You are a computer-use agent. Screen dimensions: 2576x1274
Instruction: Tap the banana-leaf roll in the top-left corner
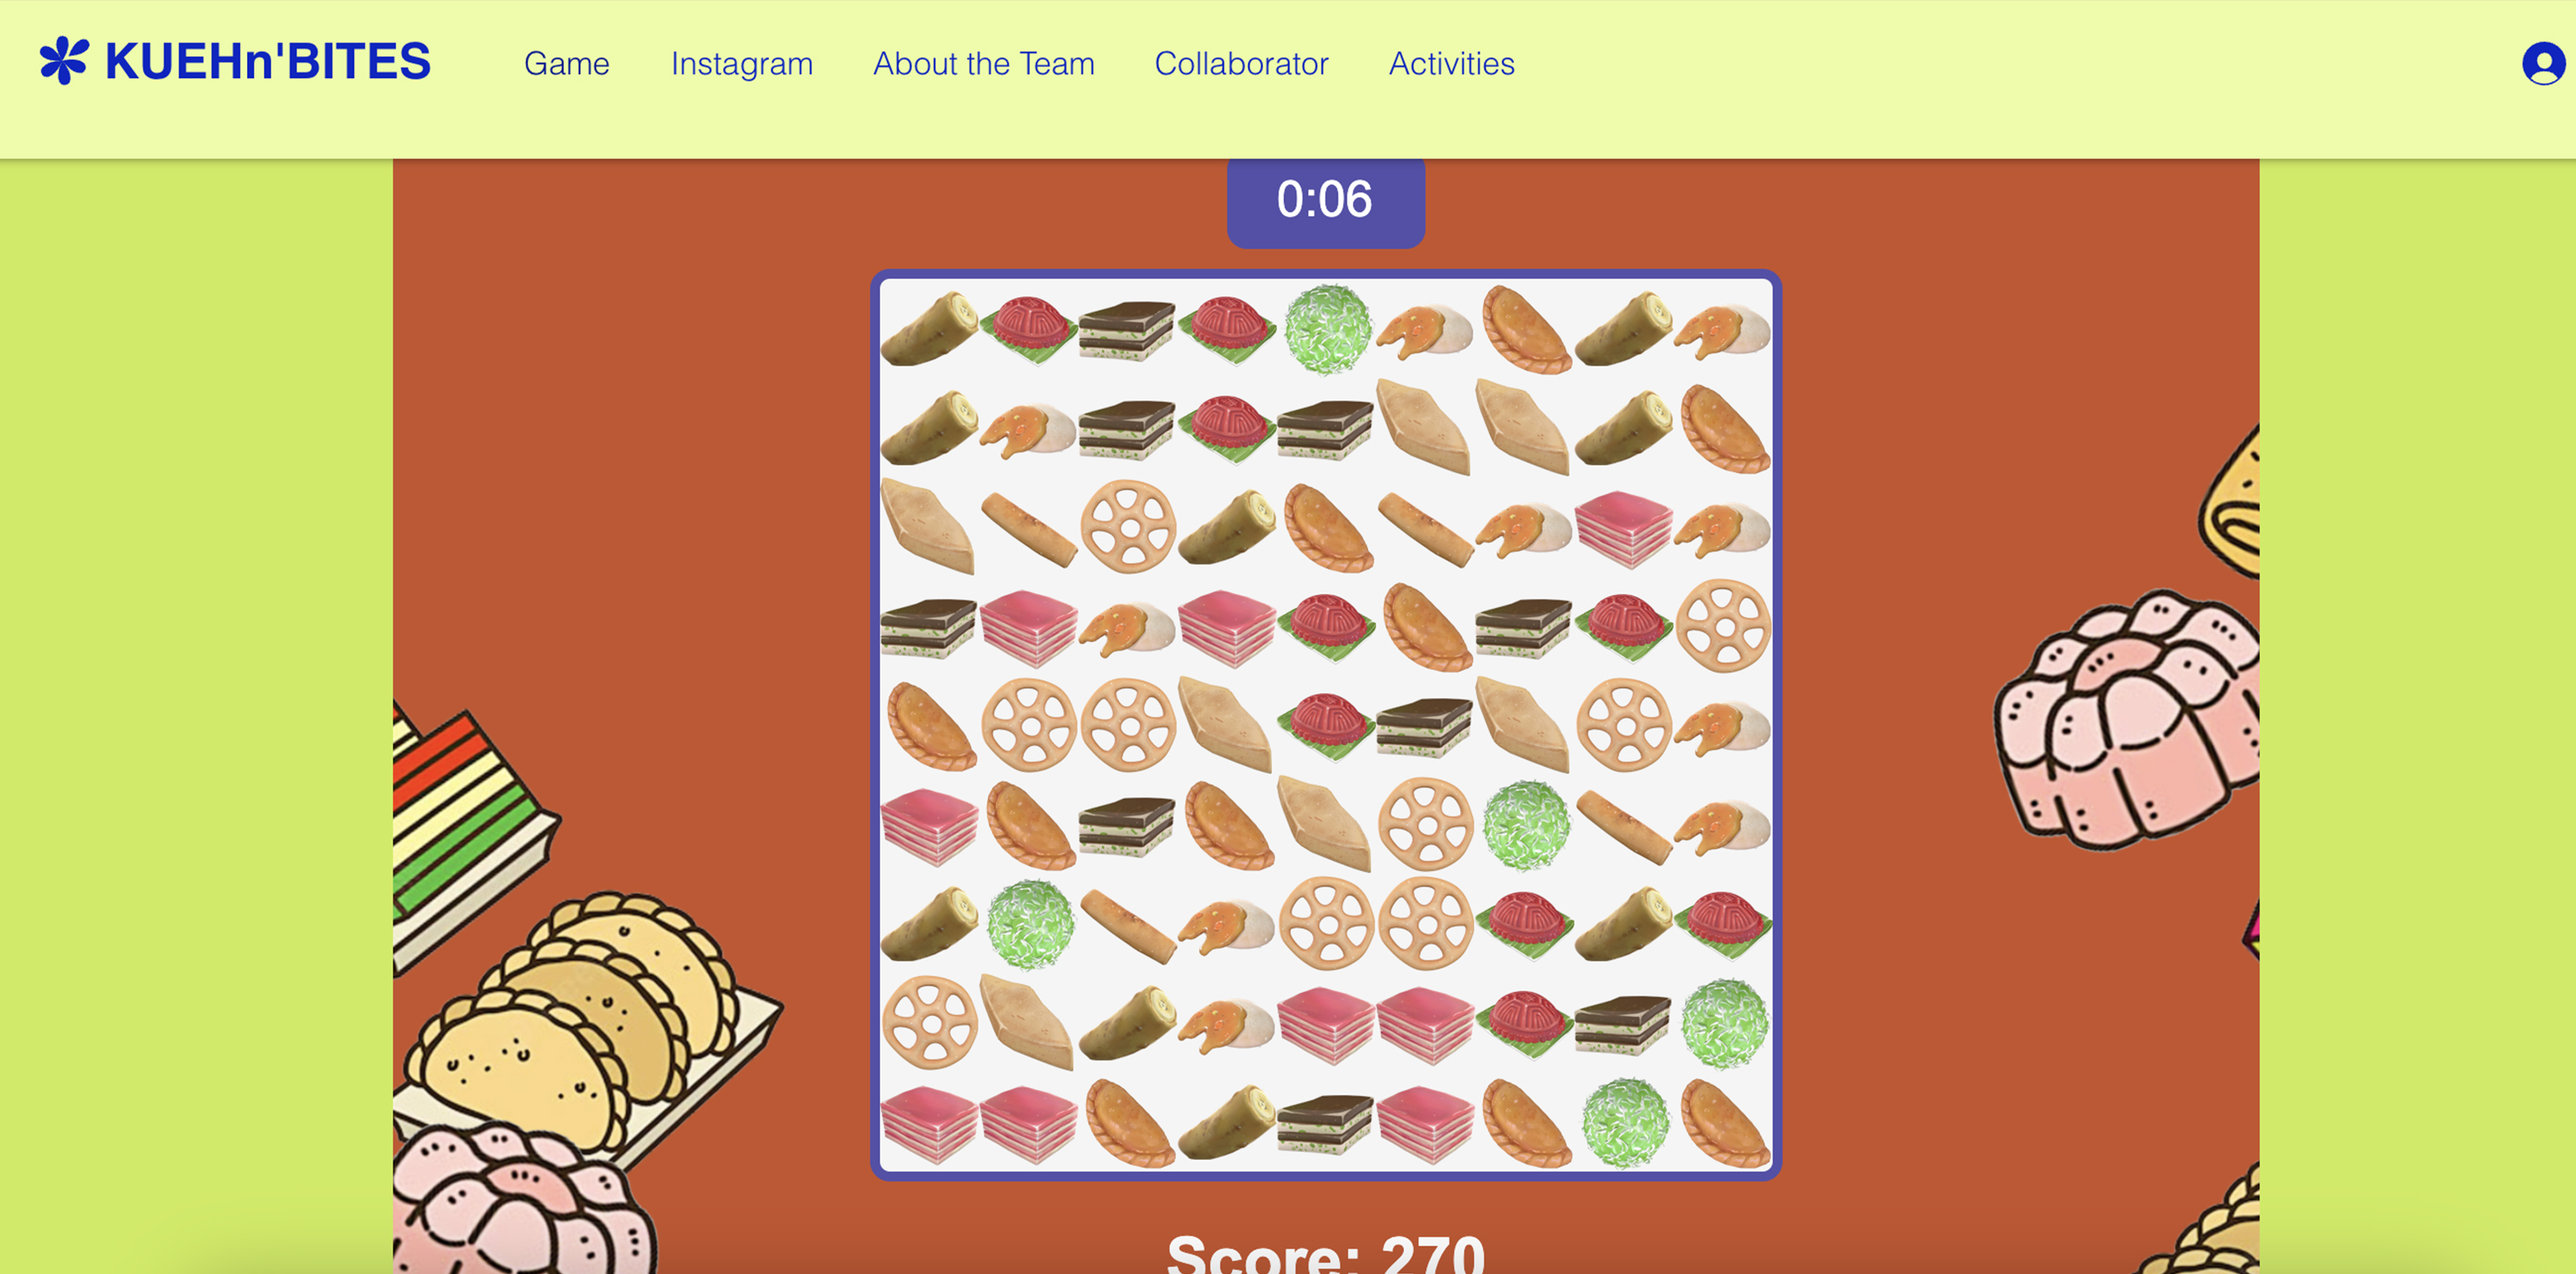pos(930,328)
